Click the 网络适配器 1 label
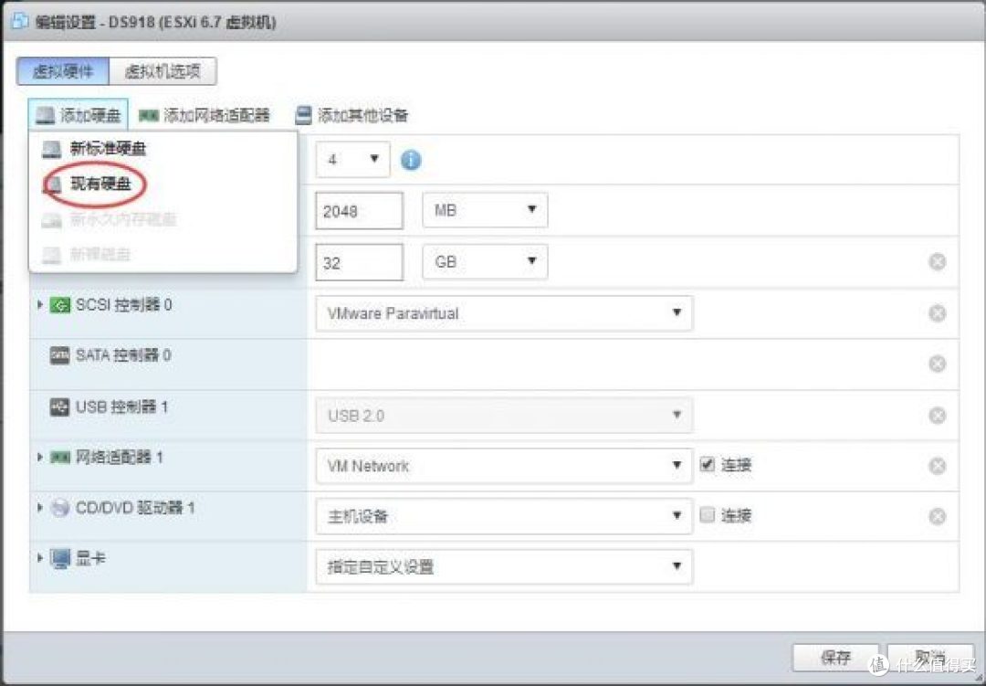 tap(120, 458)
